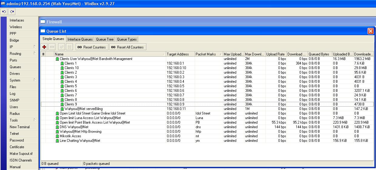Click the queue icon for Line Chatting Wahyou@Net
376x170 pixels.
coord(57,141)
